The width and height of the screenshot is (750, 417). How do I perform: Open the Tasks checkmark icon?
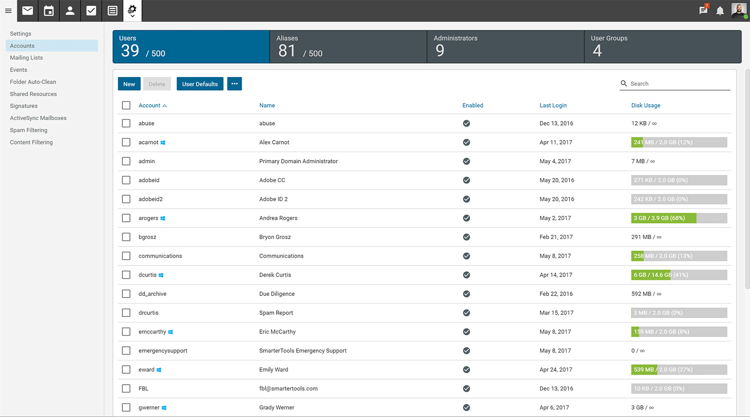pyautogui.click(x=91, y=10)
